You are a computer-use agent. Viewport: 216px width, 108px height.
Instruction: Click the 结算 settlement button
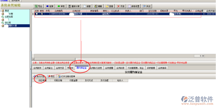pos(50,6)
